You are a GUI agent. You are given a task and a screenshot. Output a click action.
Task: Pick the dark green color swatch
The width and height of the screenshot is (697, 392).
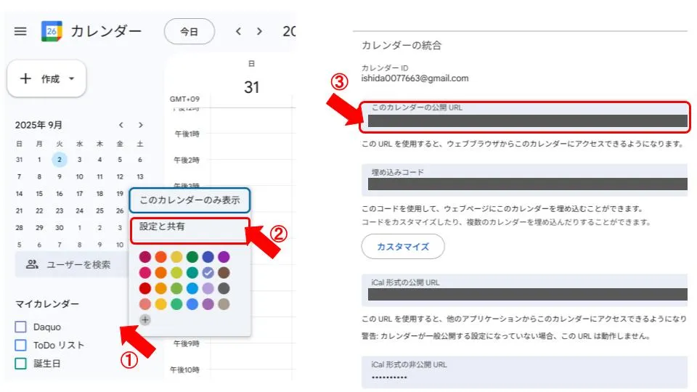tap(192, 257)
